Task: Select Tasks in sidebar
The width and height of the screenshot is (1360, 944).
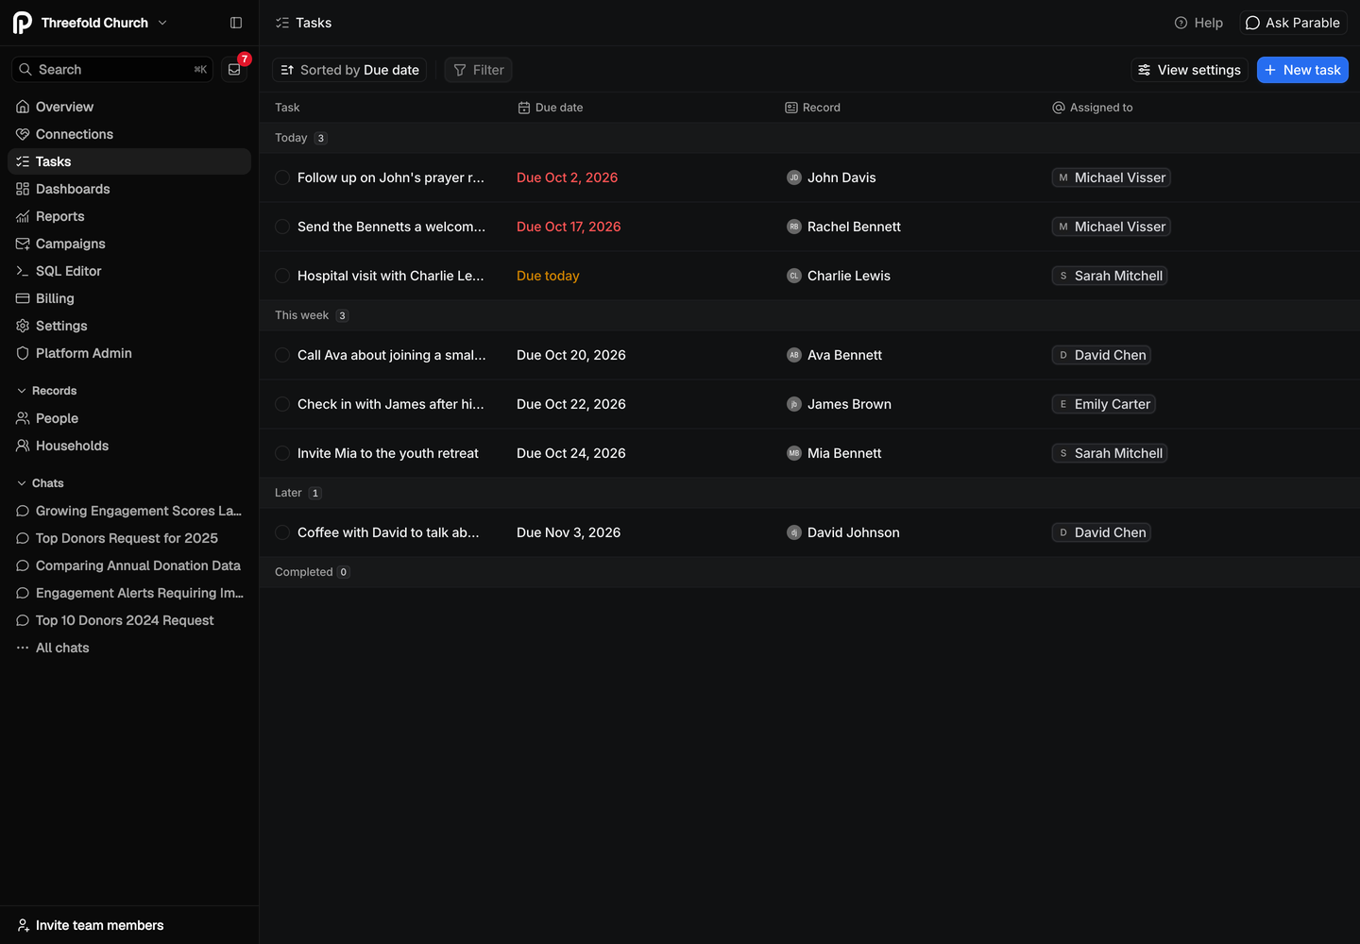Action: 129,161
